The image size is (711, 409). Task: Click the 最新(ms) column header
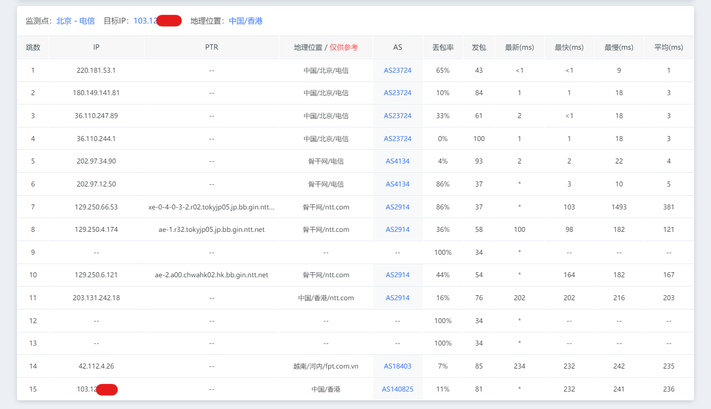point(520,48)
